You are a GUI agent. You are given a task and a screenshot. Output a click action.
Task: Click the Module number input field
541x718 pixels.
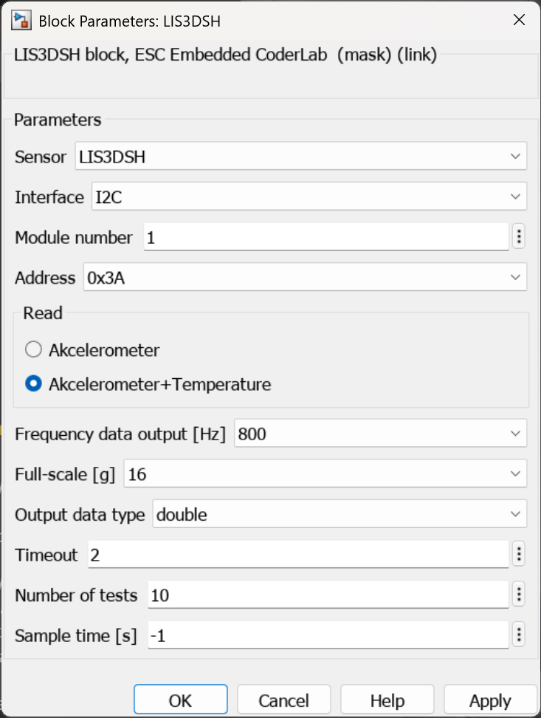(x=326, y=236)
